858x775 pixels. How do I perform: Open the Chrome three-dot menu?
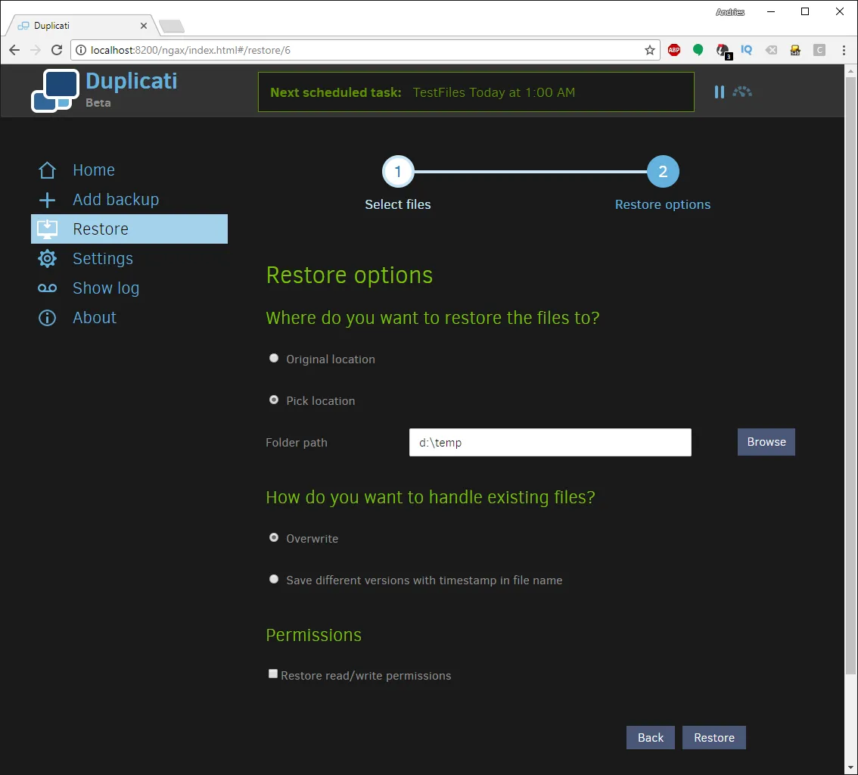844,51
